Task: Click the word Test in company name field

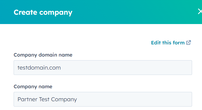Action: coord(44,99)
